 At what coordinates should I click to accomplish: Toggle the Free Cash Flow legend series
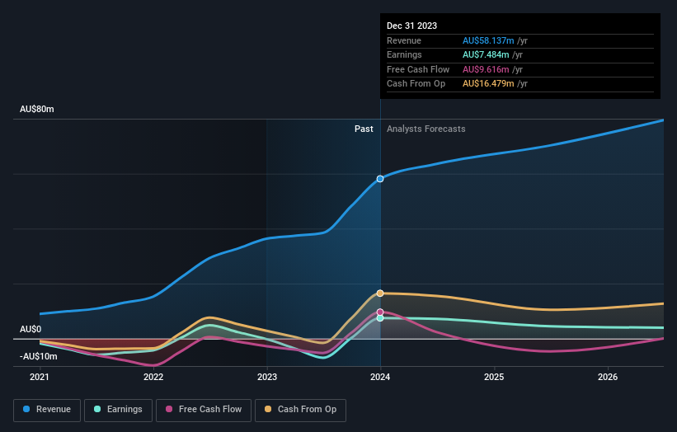click(x=204, y=410)
